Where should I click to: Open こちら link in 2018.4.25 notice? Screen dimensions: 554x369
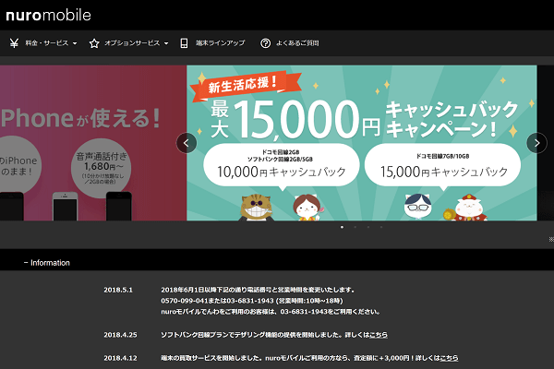tap(379, 335)
